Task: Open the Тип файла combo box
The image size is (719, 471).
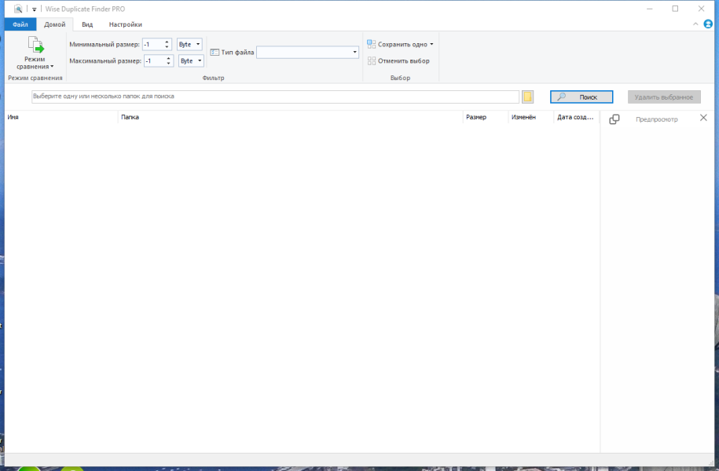Action: [x=307, y=53]
